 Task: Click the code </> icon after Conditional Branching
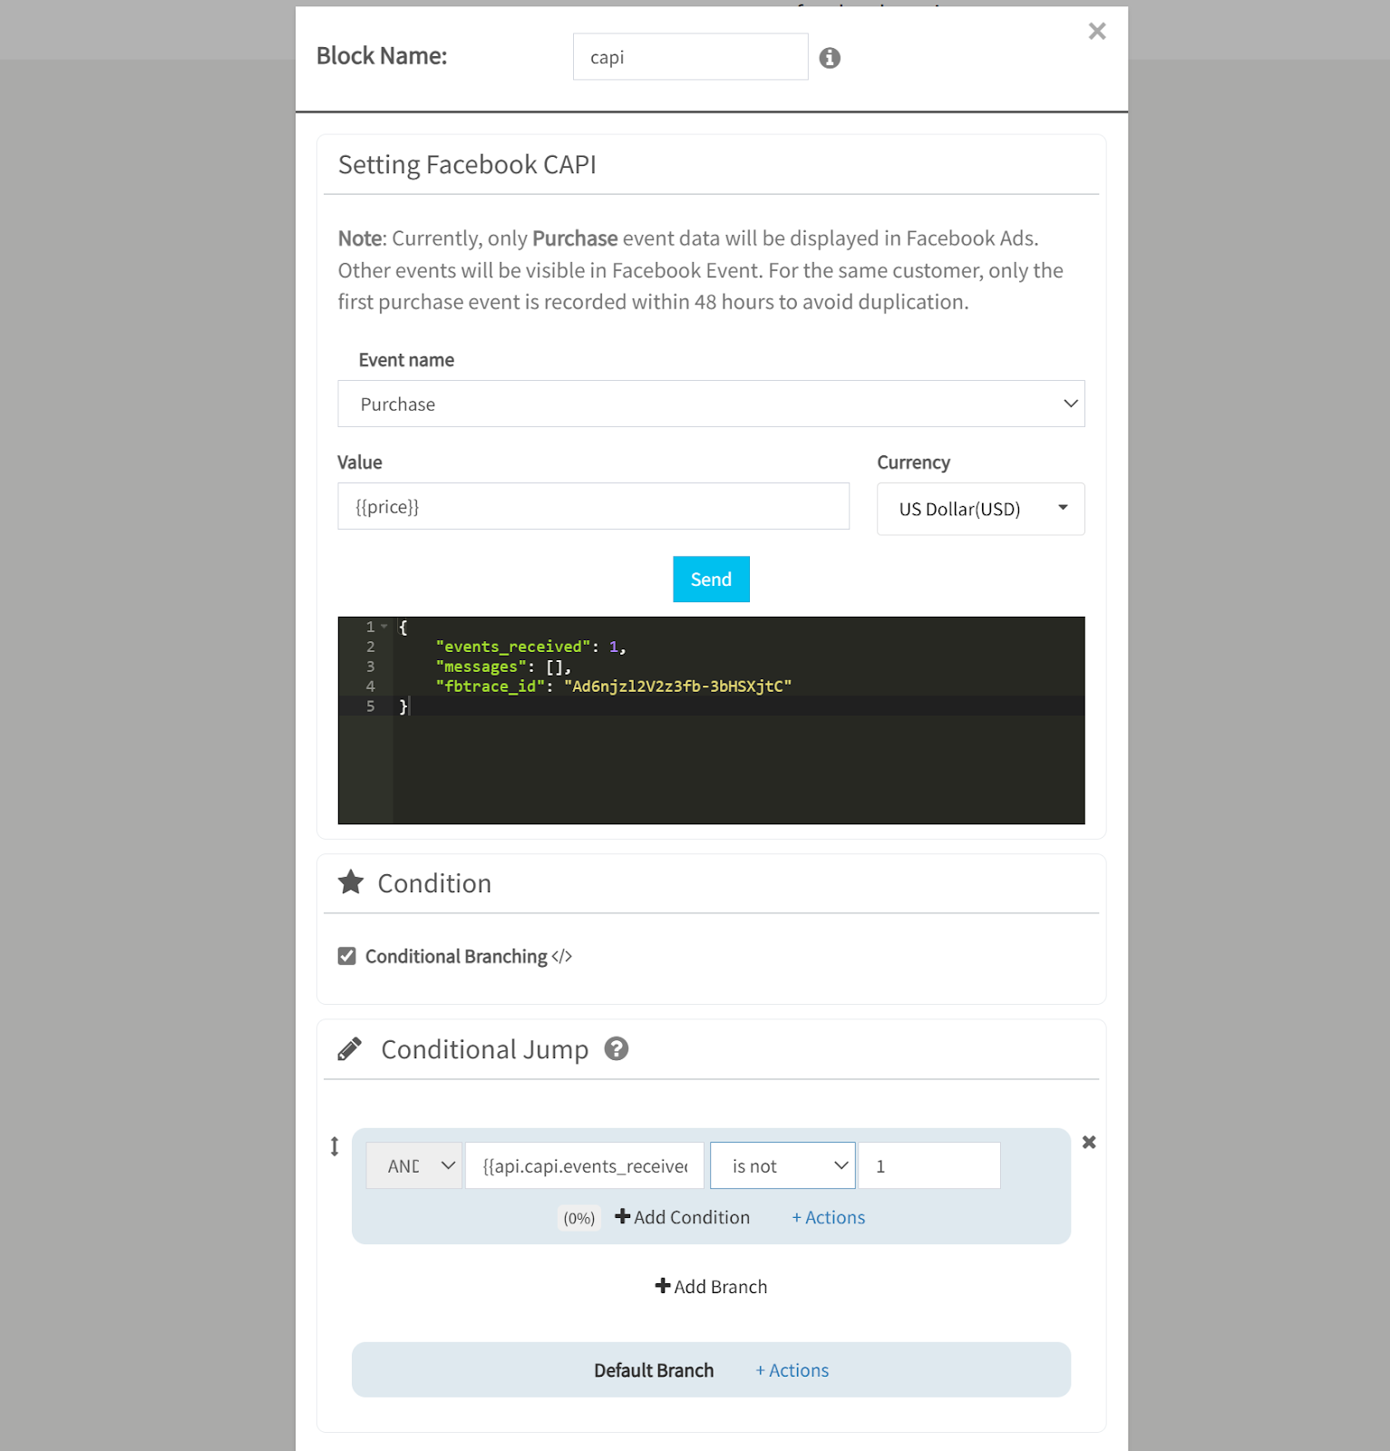(x=561, y=956)
